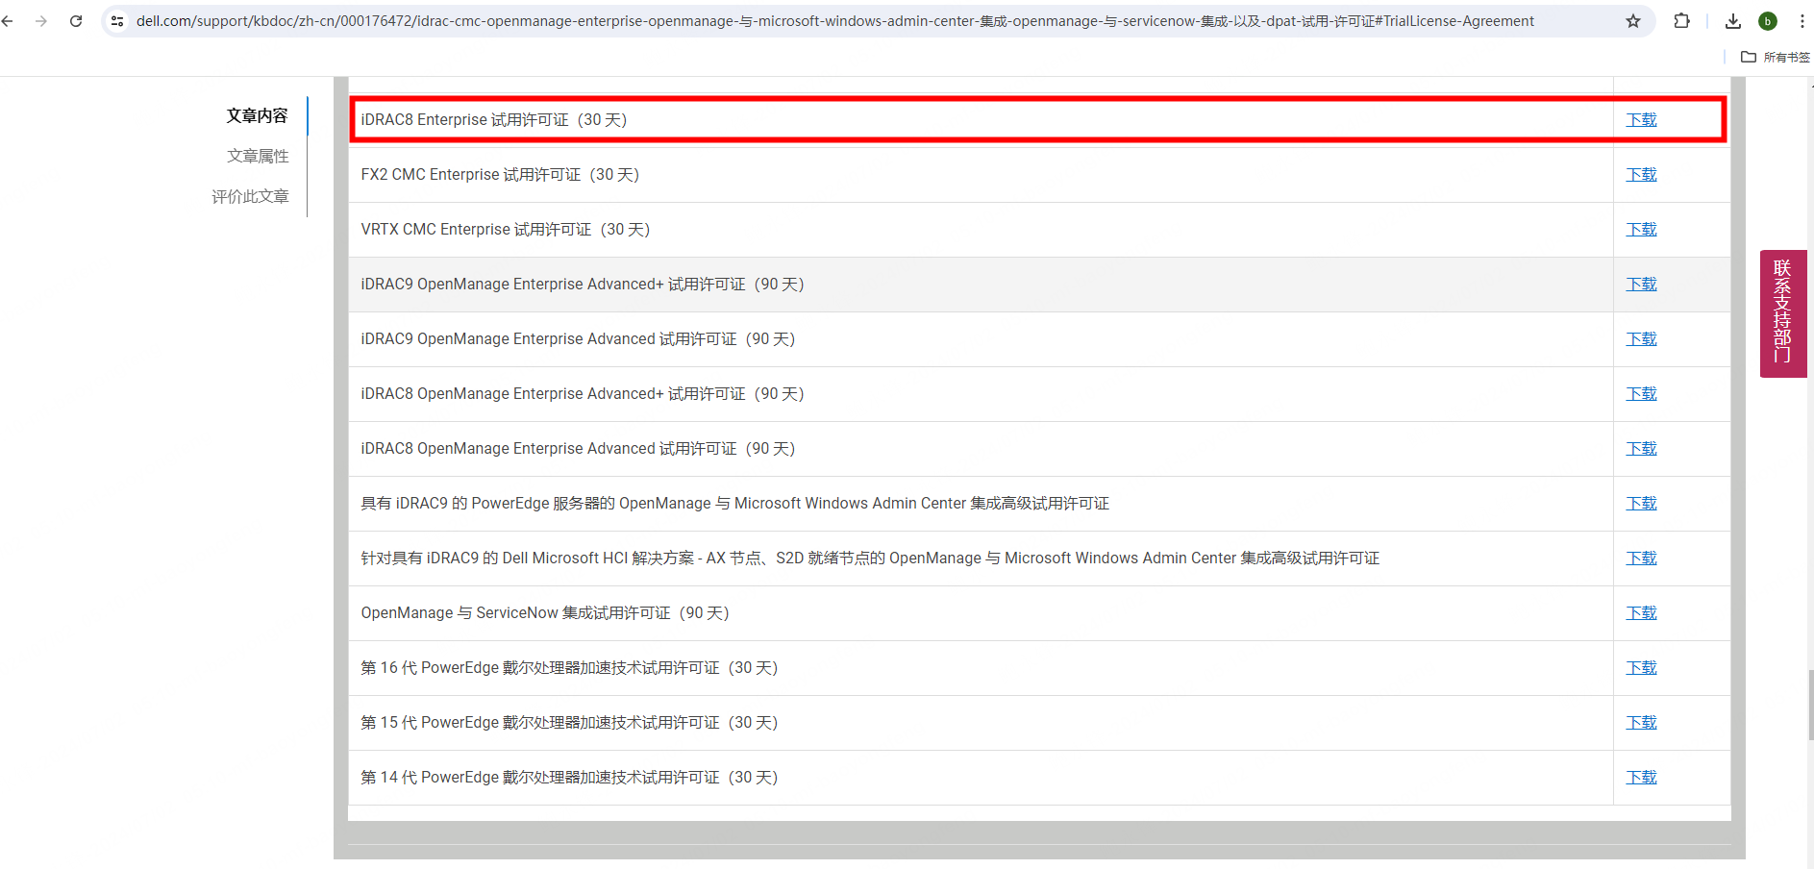The height and width of the screenshot is (869, 1814).
Task: Open the green user profile avatar
Action: tap(1768, 20)
